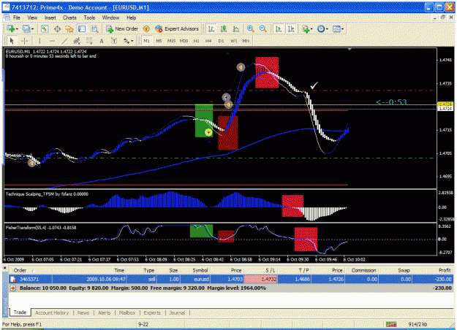Zoom in on the chart
The height and width of the screenshot is (330, 457).
click(x=250, y=28)
